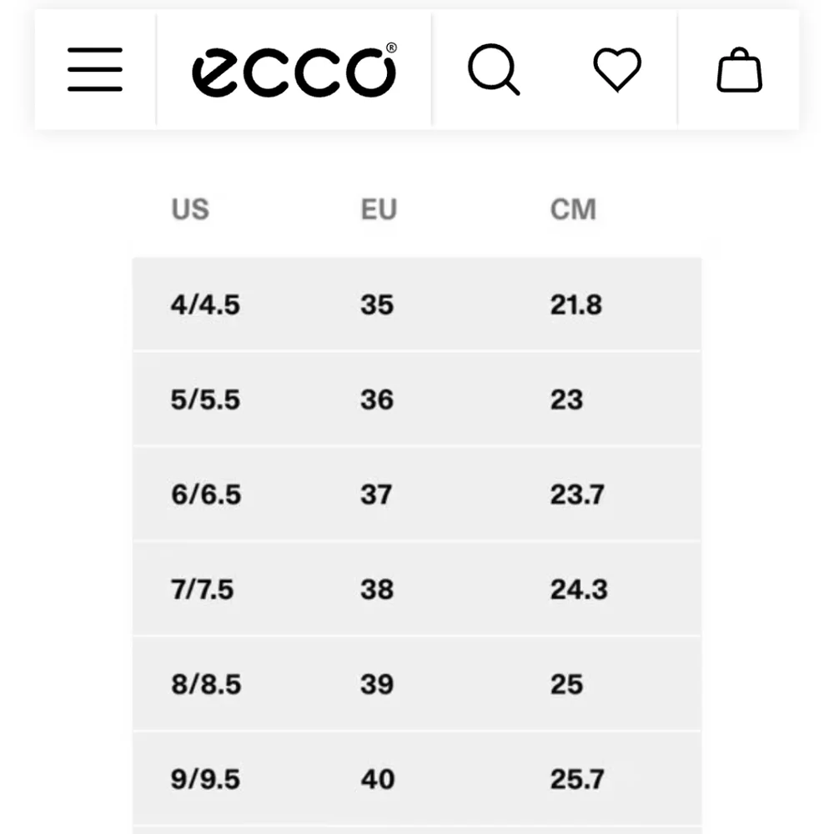Select US size 6/6.5 cell
Screen dimensions: 834x834
pyautogui.click(x=206, y=494)
